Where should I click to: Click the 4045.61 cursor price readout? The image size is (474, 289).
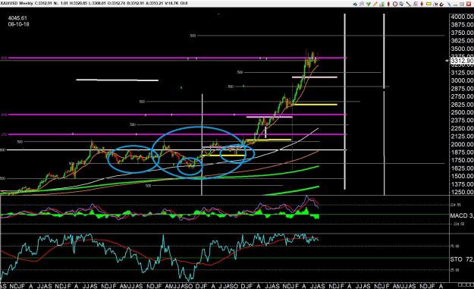point(17,18)
